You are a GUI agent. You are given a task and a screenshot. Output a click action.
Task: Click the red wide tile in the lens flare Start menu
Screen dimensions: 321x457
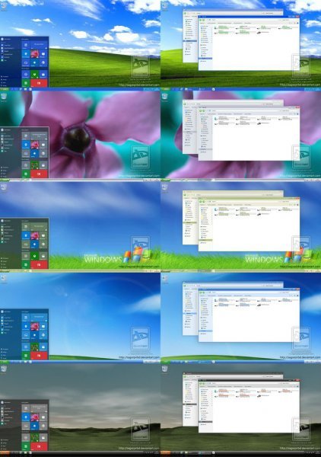(39, 356)
